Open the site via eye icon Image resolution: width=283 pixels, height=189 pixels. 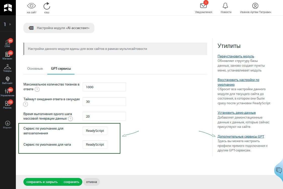pyautogui.click(x=31, y=6)
